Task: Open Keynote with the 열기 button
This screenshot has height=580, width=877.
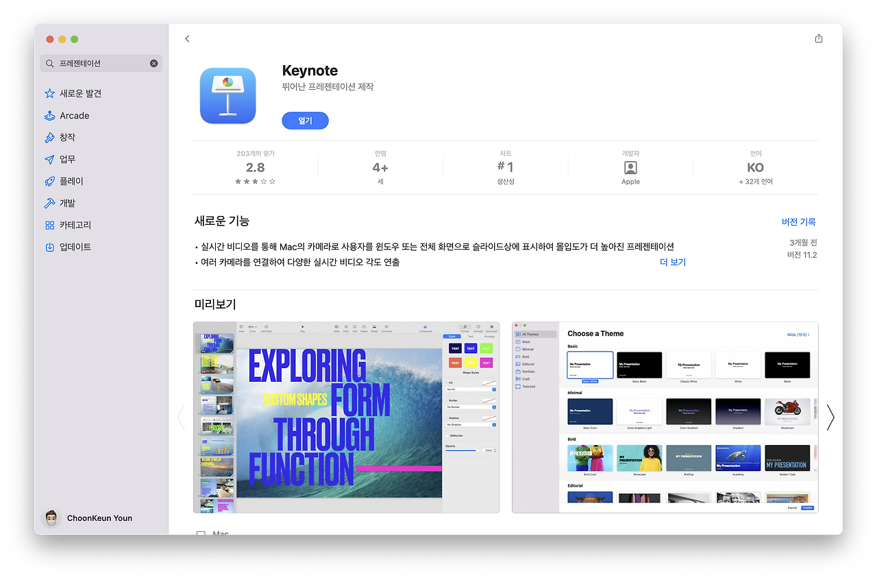Action: (305, 121)
